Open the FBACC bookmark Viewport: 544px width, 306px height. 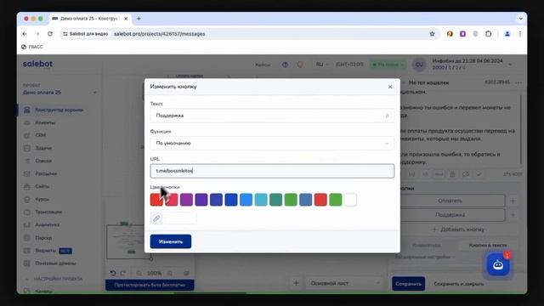32,47
